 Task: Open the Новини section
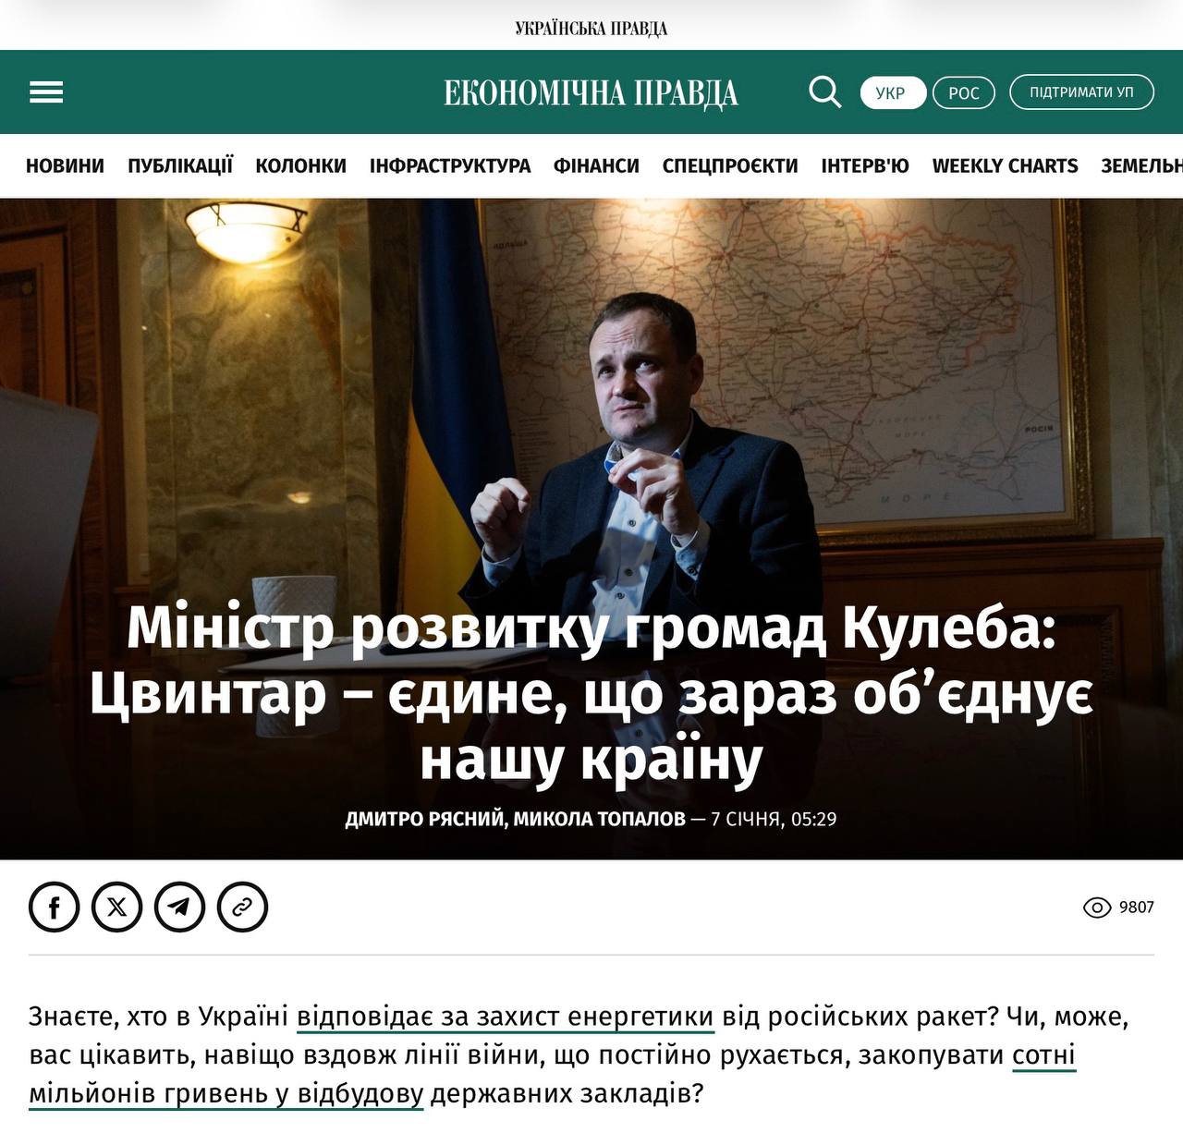65,165
